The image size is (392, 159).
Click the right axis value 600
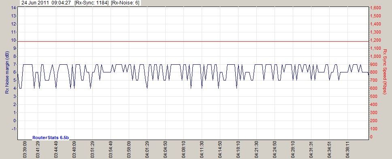coord(374,88)
